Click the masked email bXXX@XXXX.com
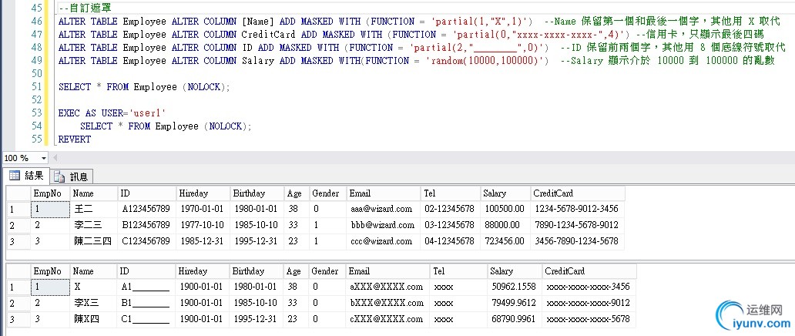The width and height of the screenshot is (795, 336). (387, 303)
